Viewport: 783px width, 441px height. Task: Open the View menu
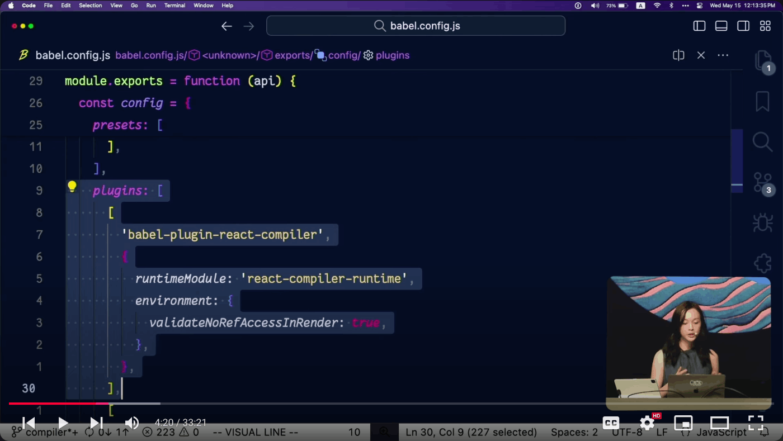116,6
